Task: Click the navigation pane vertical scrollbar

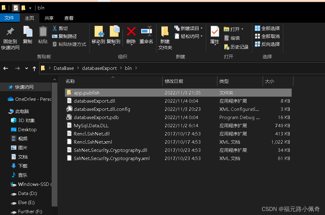Action: click(x=55, y=143)
